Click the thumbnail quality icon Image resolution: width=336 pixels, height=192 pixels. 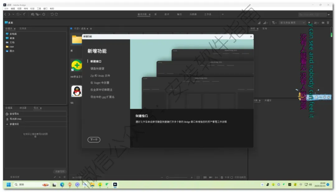[265, 23]
